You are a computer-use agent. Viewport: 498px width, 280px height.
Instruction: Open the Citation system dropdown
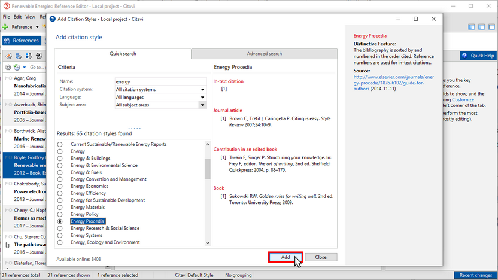point(160,90)
